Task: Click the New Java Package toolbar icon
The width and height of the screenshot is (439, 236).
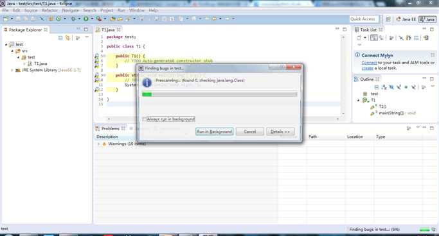Action: pyautogui.click(x=51, y=19)
